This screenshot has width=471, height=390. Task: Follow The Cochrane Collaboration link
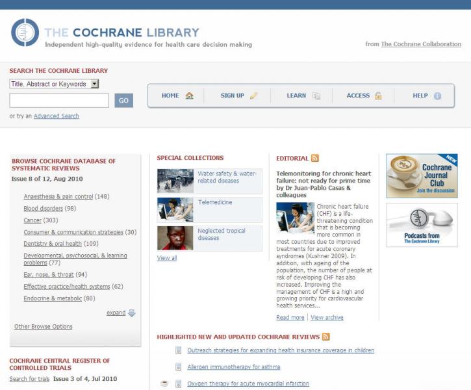click(x=421, y=44)
